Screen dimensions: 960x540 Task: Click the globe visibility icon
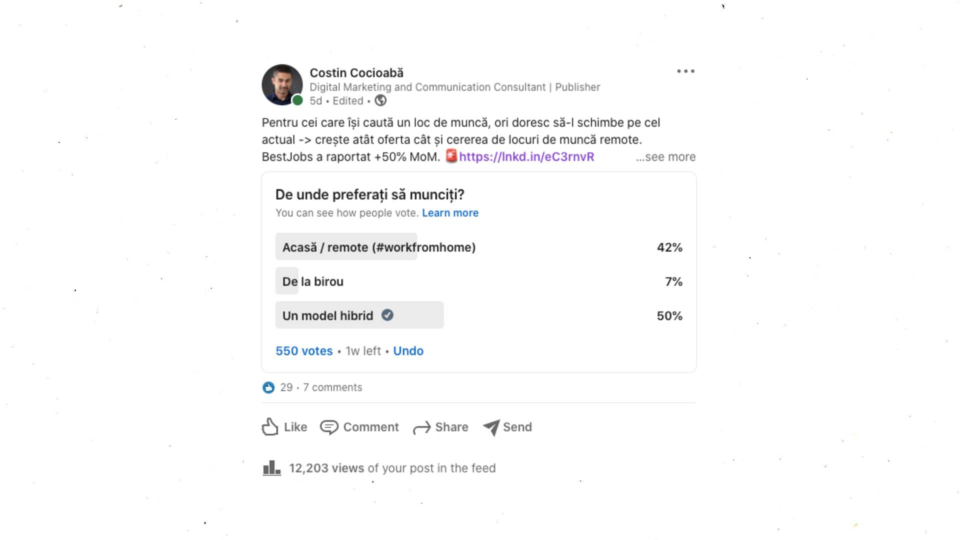point(380,101)
